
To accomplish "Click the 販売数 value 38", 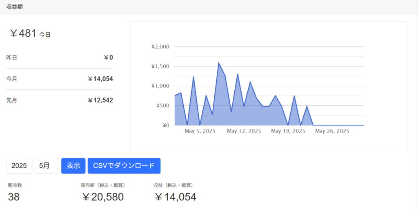I will point(13,197).
